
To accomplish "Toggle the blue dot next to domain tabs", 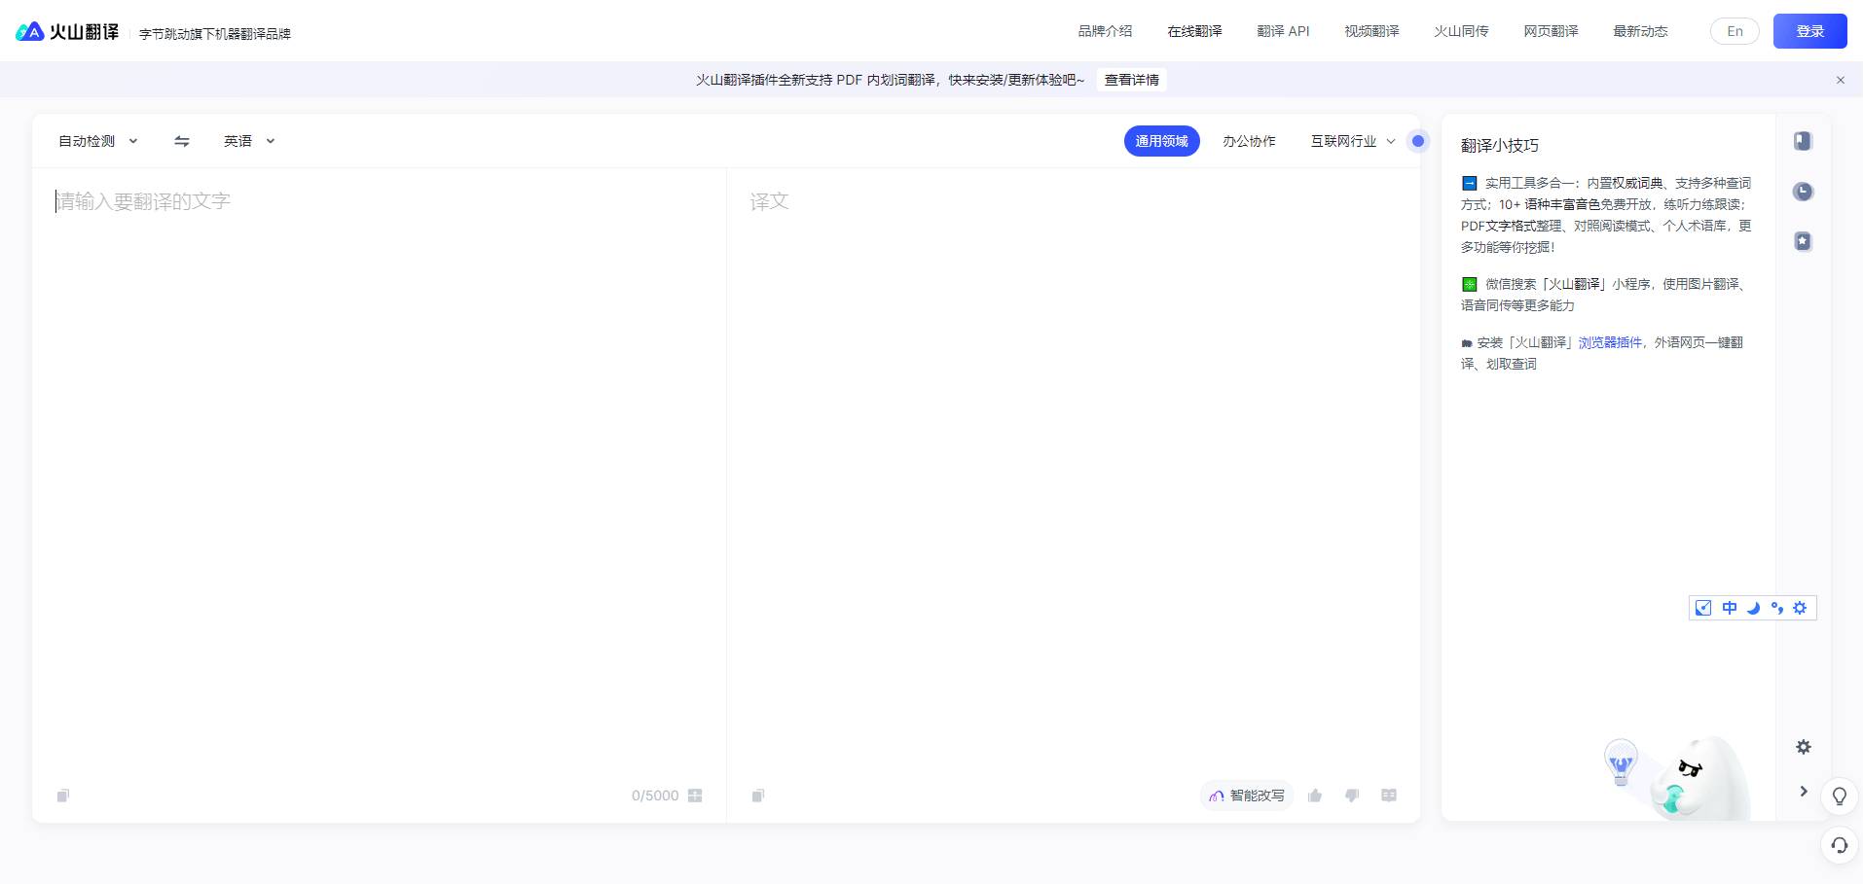I will point(1418,141).
